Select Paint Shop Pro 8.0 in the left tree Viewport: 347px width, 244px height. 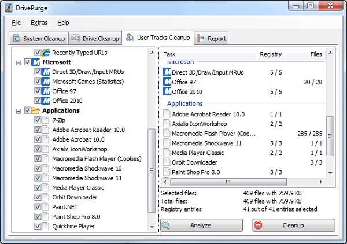(x=76, y=217)
